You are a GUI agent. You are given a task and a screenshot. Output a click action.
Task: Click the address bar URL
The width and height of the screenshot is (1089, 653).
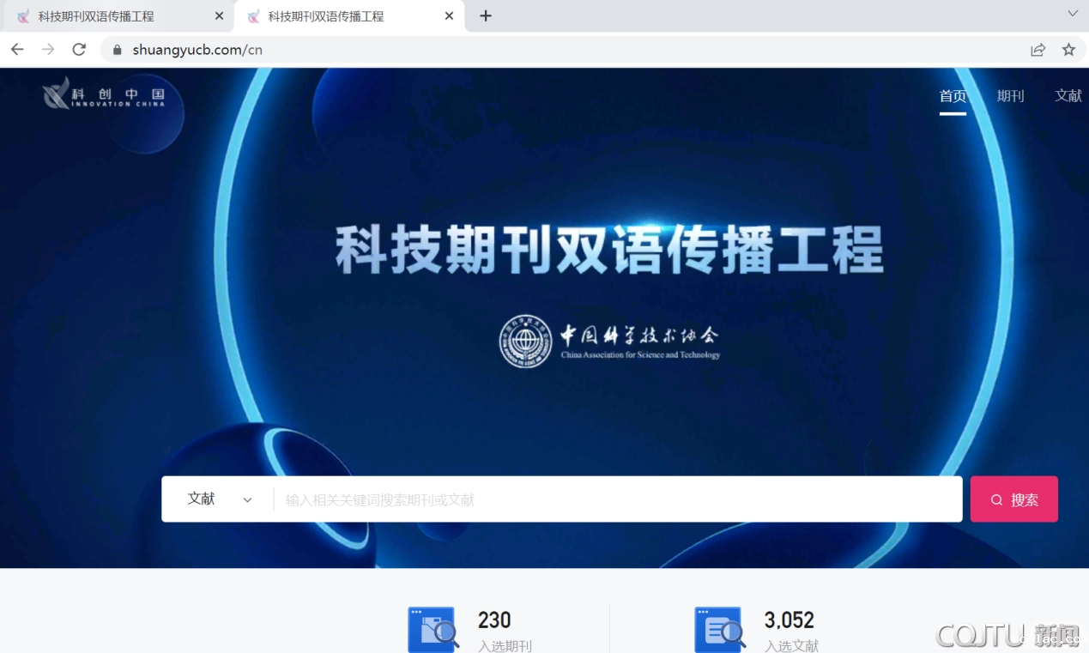[x=197, y=50]
